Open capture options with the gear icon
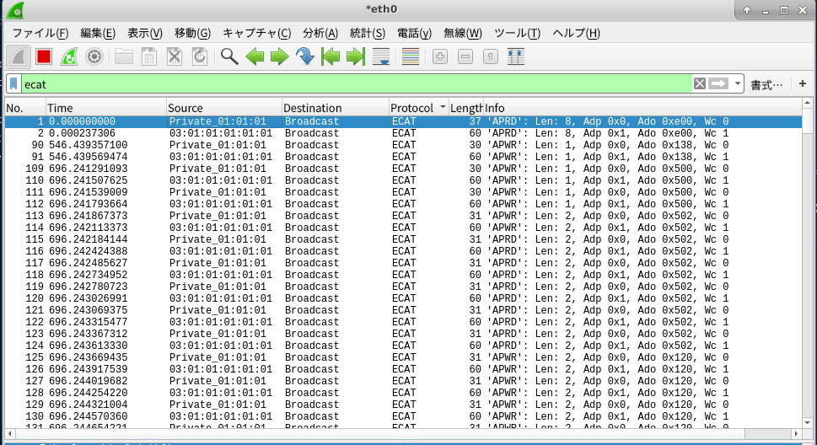Viewport: 817px width, 445px height. 94,56
